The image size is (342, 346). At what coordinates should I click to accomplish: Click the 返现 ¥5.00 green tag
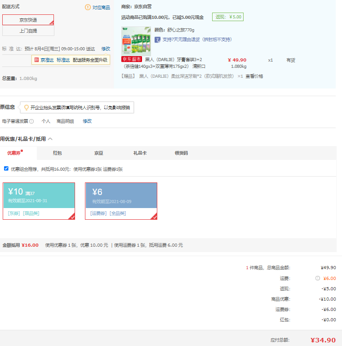click(228, 17)
